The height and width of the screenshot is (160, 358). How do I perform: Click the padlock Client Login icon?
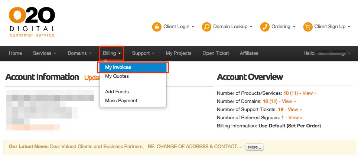(157, 27)
